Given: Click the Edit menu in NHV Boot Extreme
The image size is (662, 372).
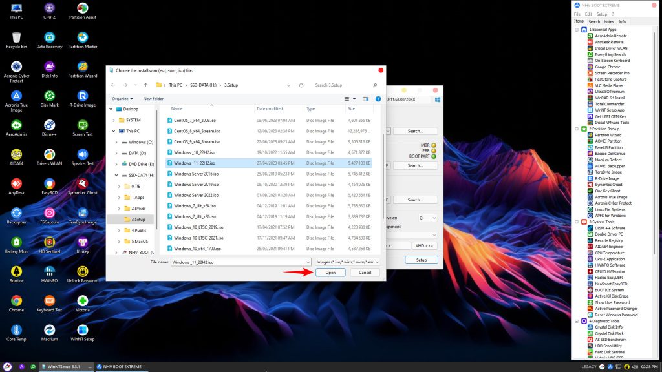Looking at the screenshot, I should tap(588, 14).
